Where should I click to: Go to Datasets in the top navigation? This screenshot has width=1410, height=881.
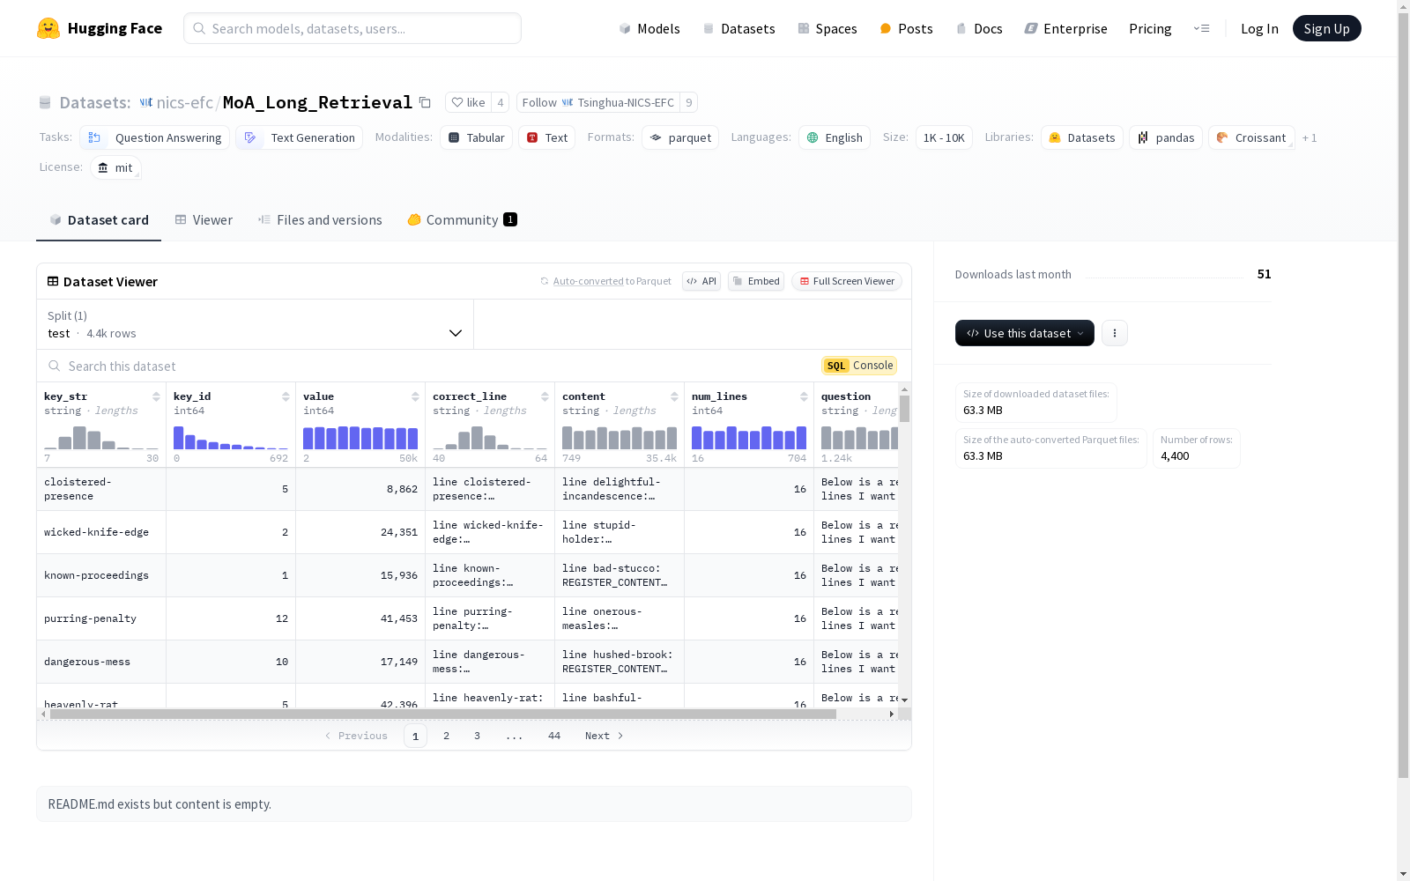coord(738,28)
